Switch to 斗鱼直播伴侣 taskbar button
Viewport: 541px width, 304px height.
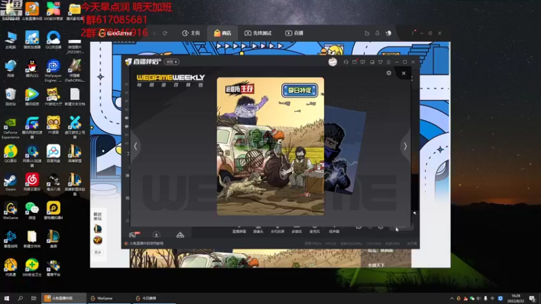[64, 298]
